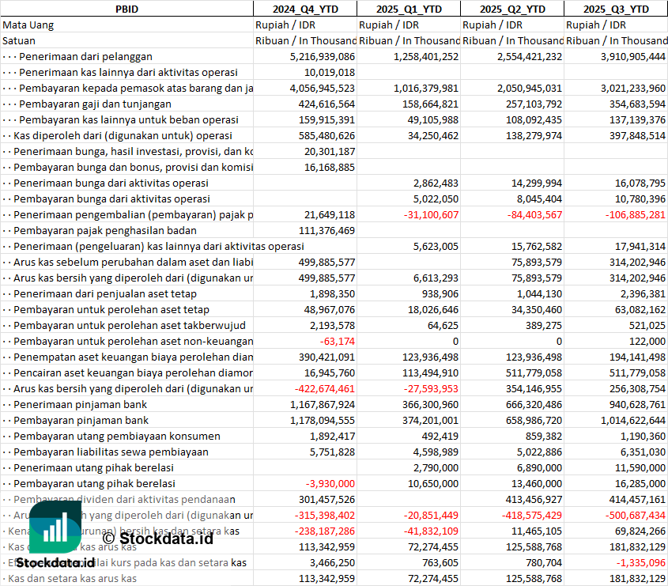Click the Mata Uang row label
This screenshot has height=586, width=668.
point(28,25)
